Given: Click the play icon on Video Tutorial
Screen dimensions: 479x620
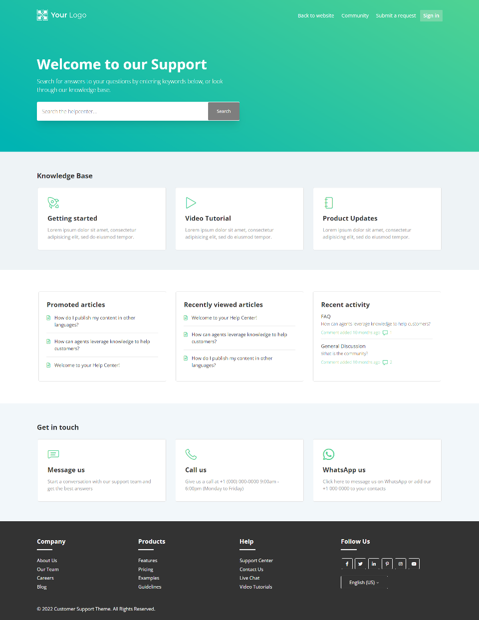Looking at the screenshot, I should click(x=191, y=203).
